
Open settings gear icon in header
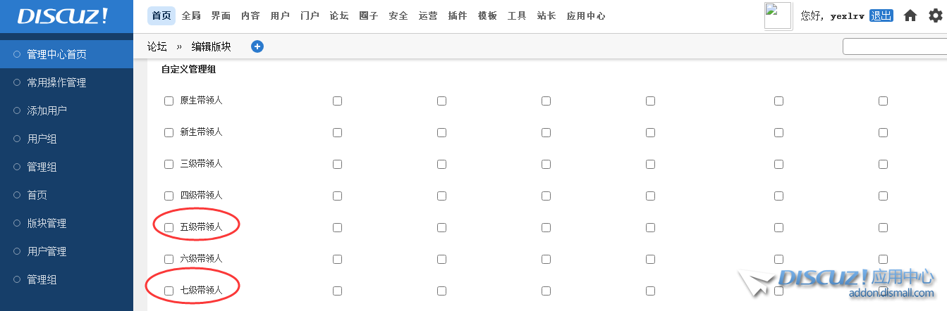(x=935, y=15)
